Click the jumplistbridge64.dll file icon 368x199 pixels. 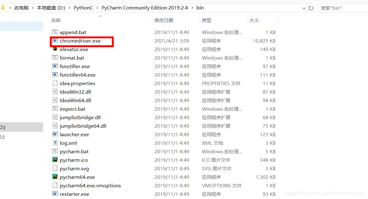tap(55, 126)
